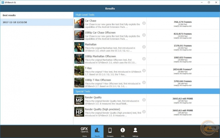Viewport: 220px width, 138px height.
Task: Click the 1080p T-Rex Offscreen title
Action: coord(98,80)
